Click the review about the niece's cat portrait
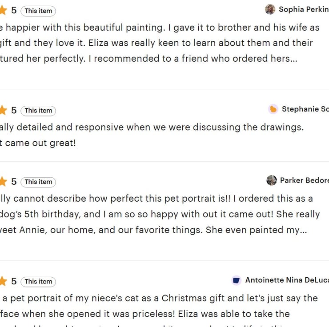The width and height of the screenshot is (329, 327). (160, 298)
